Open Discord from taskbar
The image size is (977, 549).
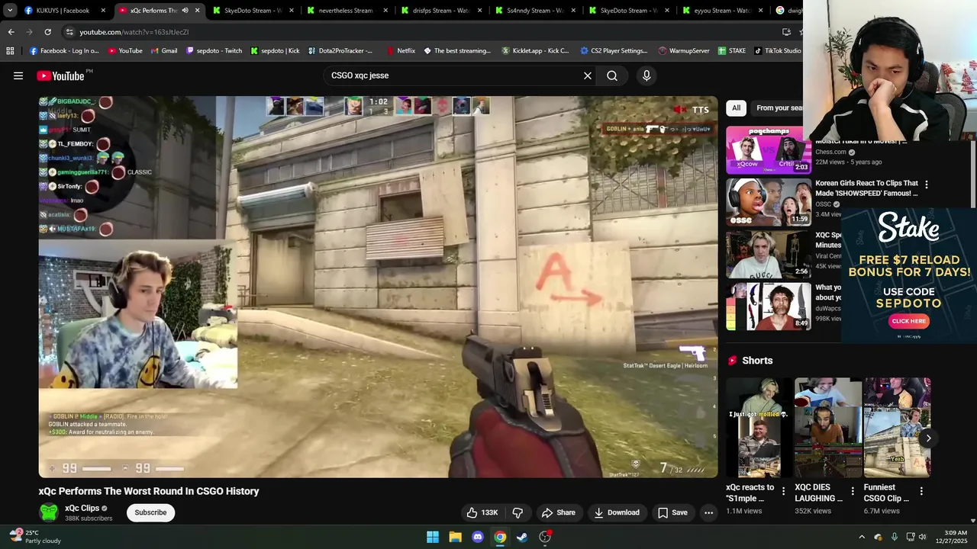(478, 537)
